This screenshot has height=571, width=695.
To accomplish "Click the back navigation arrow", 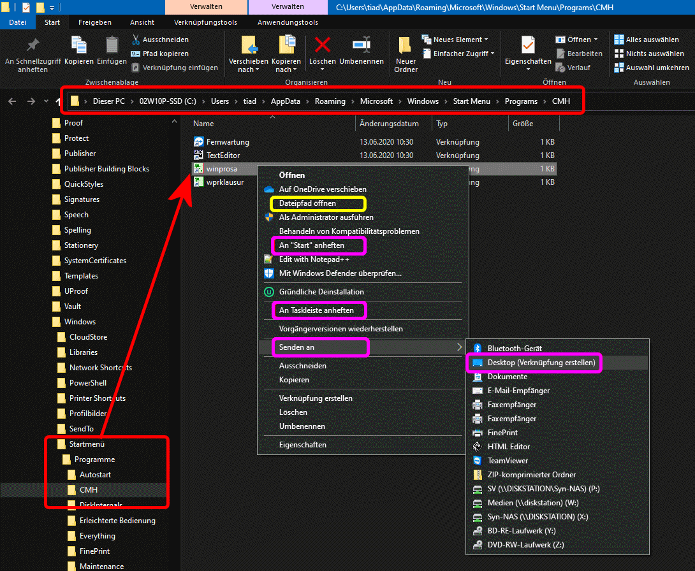I will (13, 101).
